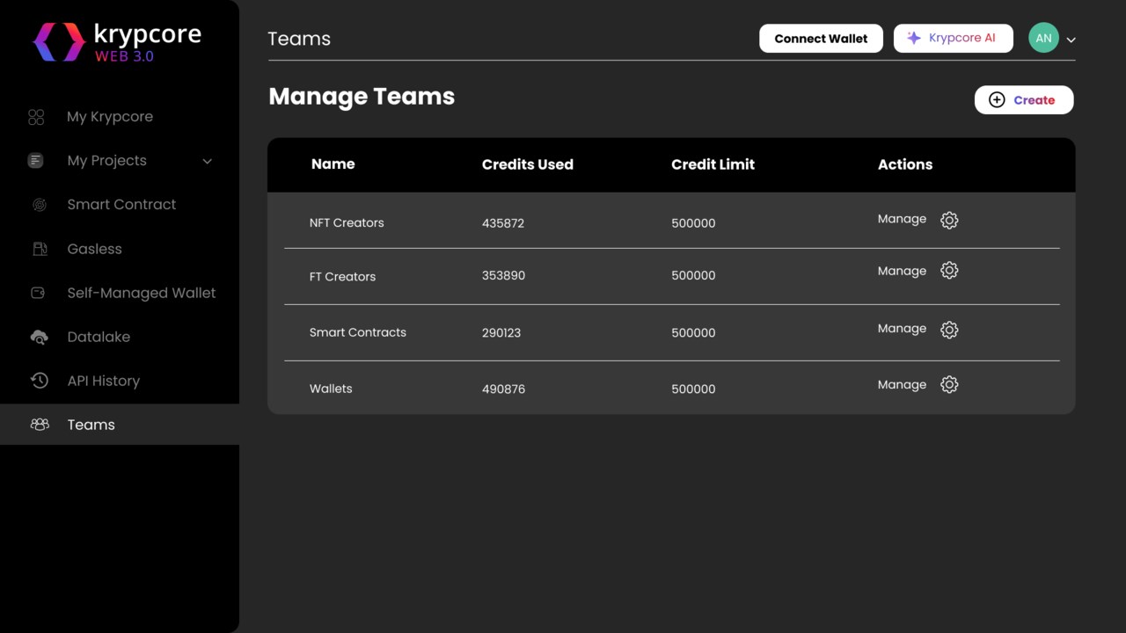Screen dimensions: 1126x633
Task: Open the Datalake cloud icon
Action: (x=39, y=337)
